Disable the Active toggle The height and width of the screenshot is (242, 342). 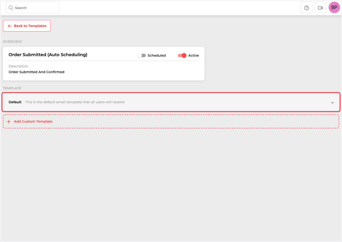pos(182,56)
